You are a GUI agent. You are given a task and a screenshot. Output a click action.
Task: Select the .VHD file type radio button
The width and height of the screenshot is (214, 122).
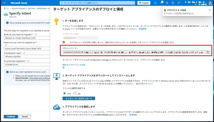[x=64, y=93]
